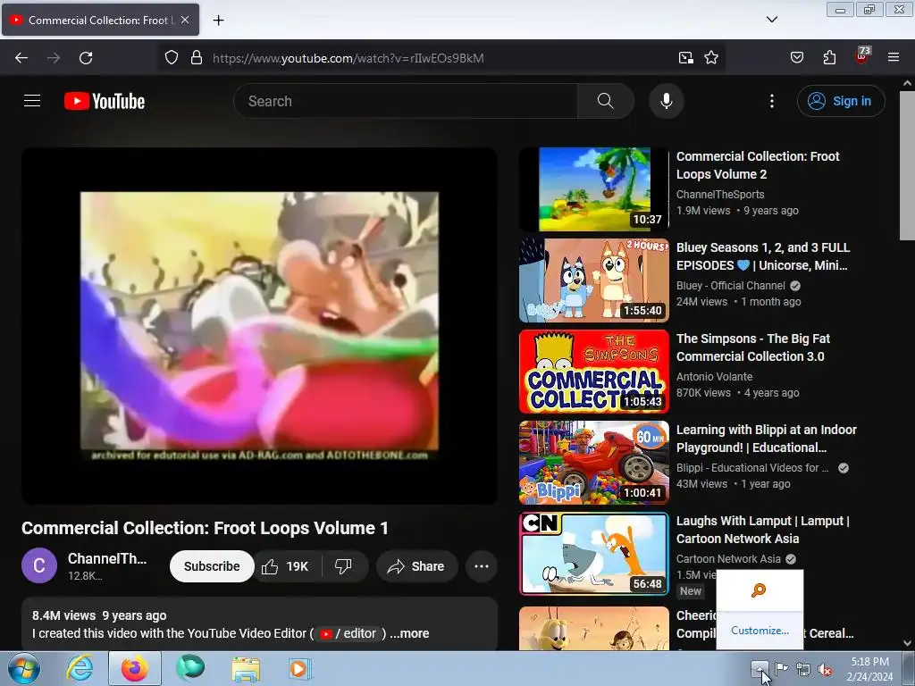915x686 pixels.
Task: Click the address bar URL
Action: (348, 58)
